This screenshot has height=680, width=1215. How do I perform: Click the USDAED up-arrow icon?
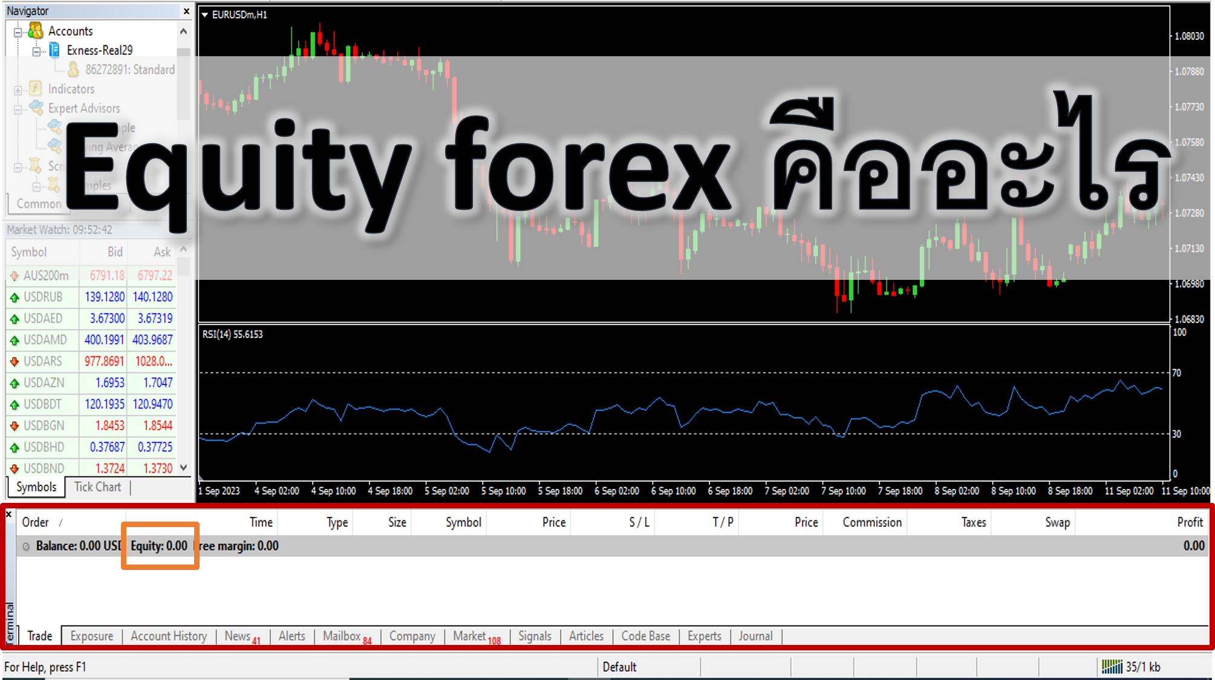pos(15,319)
